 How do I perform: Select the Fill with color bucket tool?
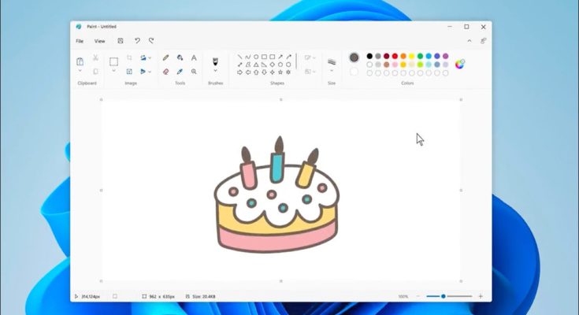tap(180, 57)
